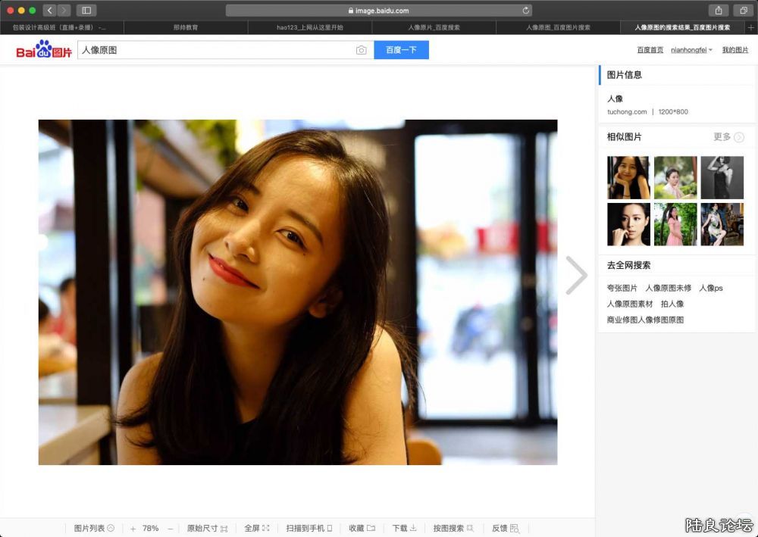Click 下载 to download the image

click(404, 528)
